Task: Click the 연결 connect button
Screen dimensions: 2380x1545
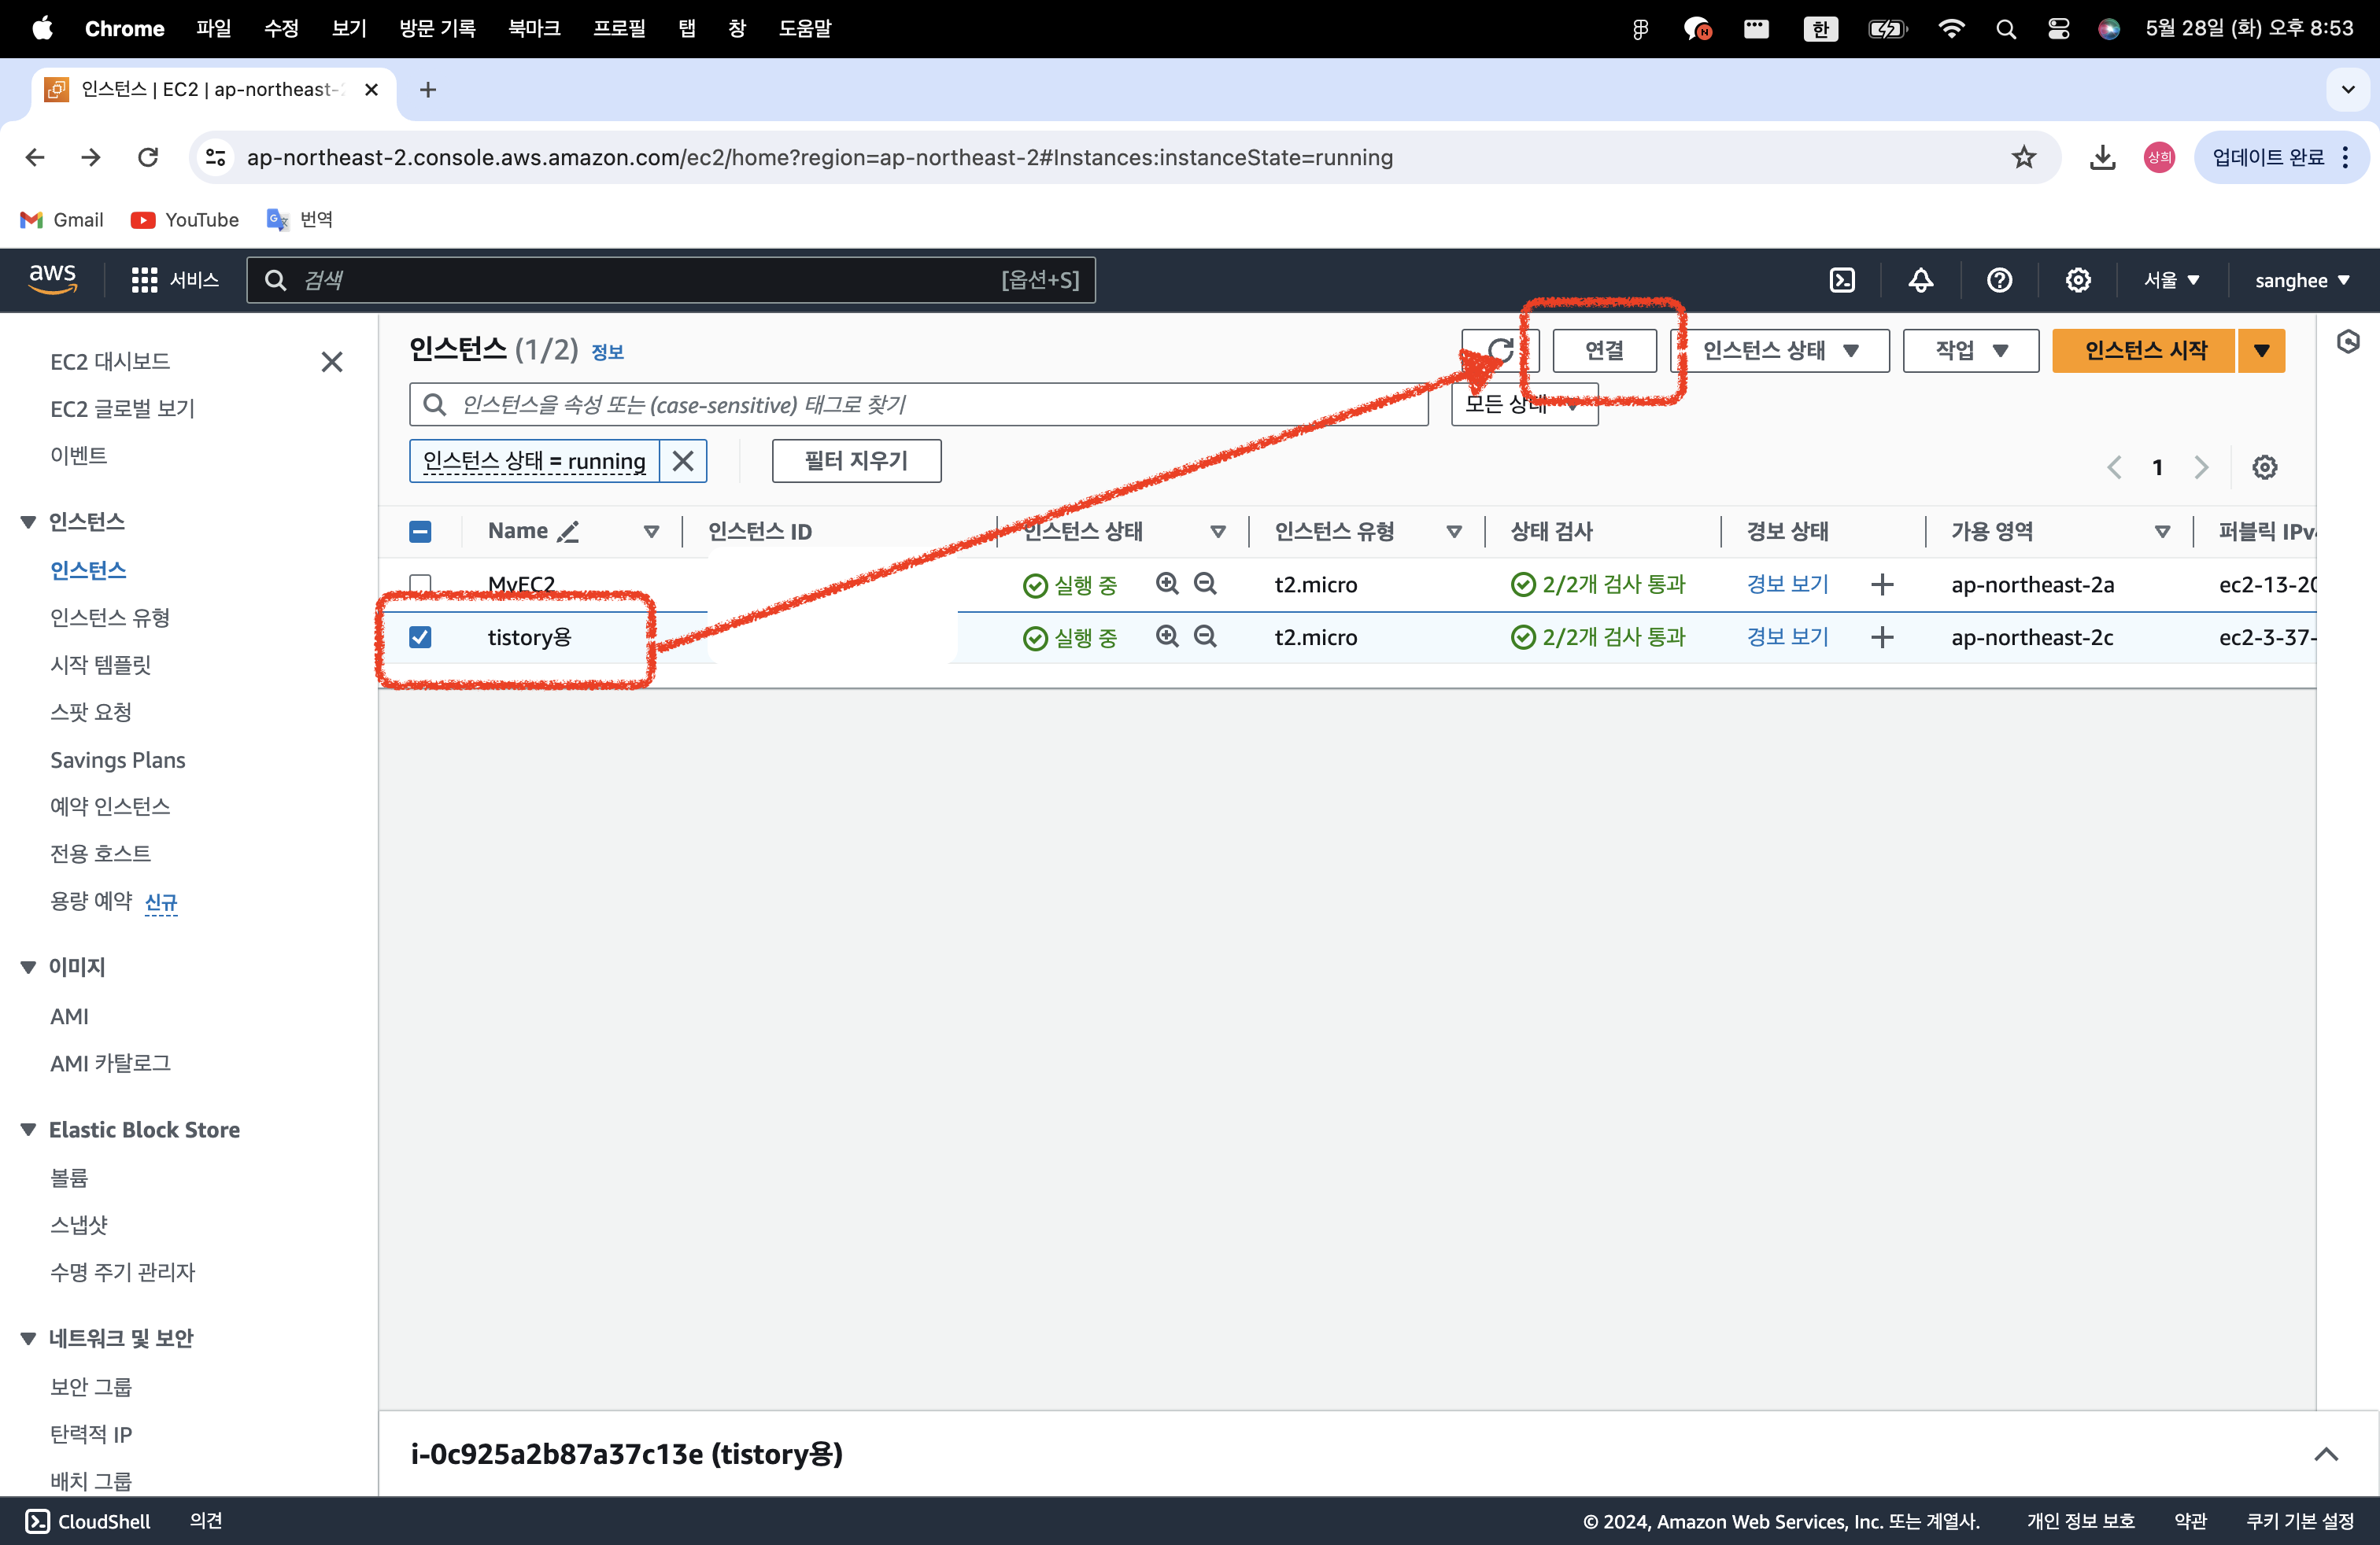Action: 1604,351
